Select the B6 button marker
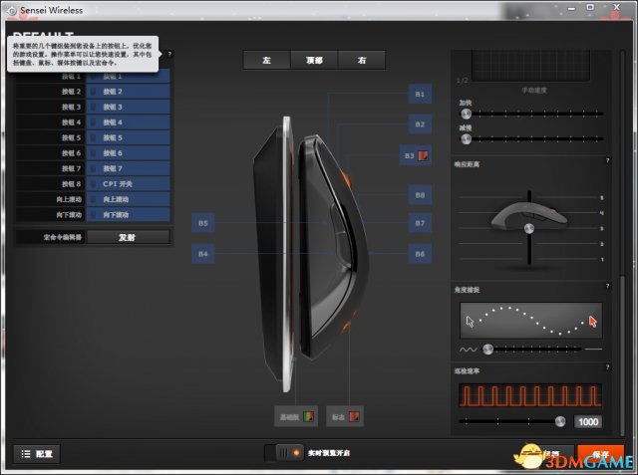 coord(420,254)
